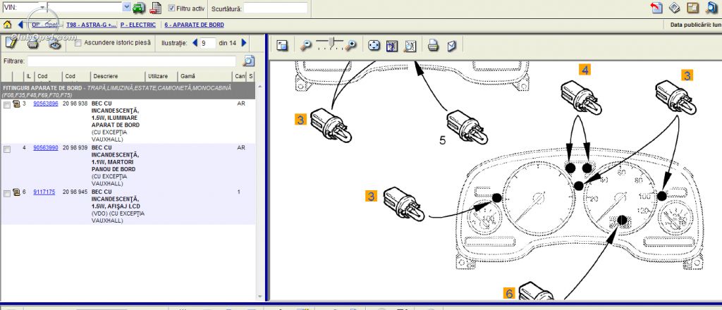
Task: Go to the previous illustration arrow
Action: coord(195,43)
